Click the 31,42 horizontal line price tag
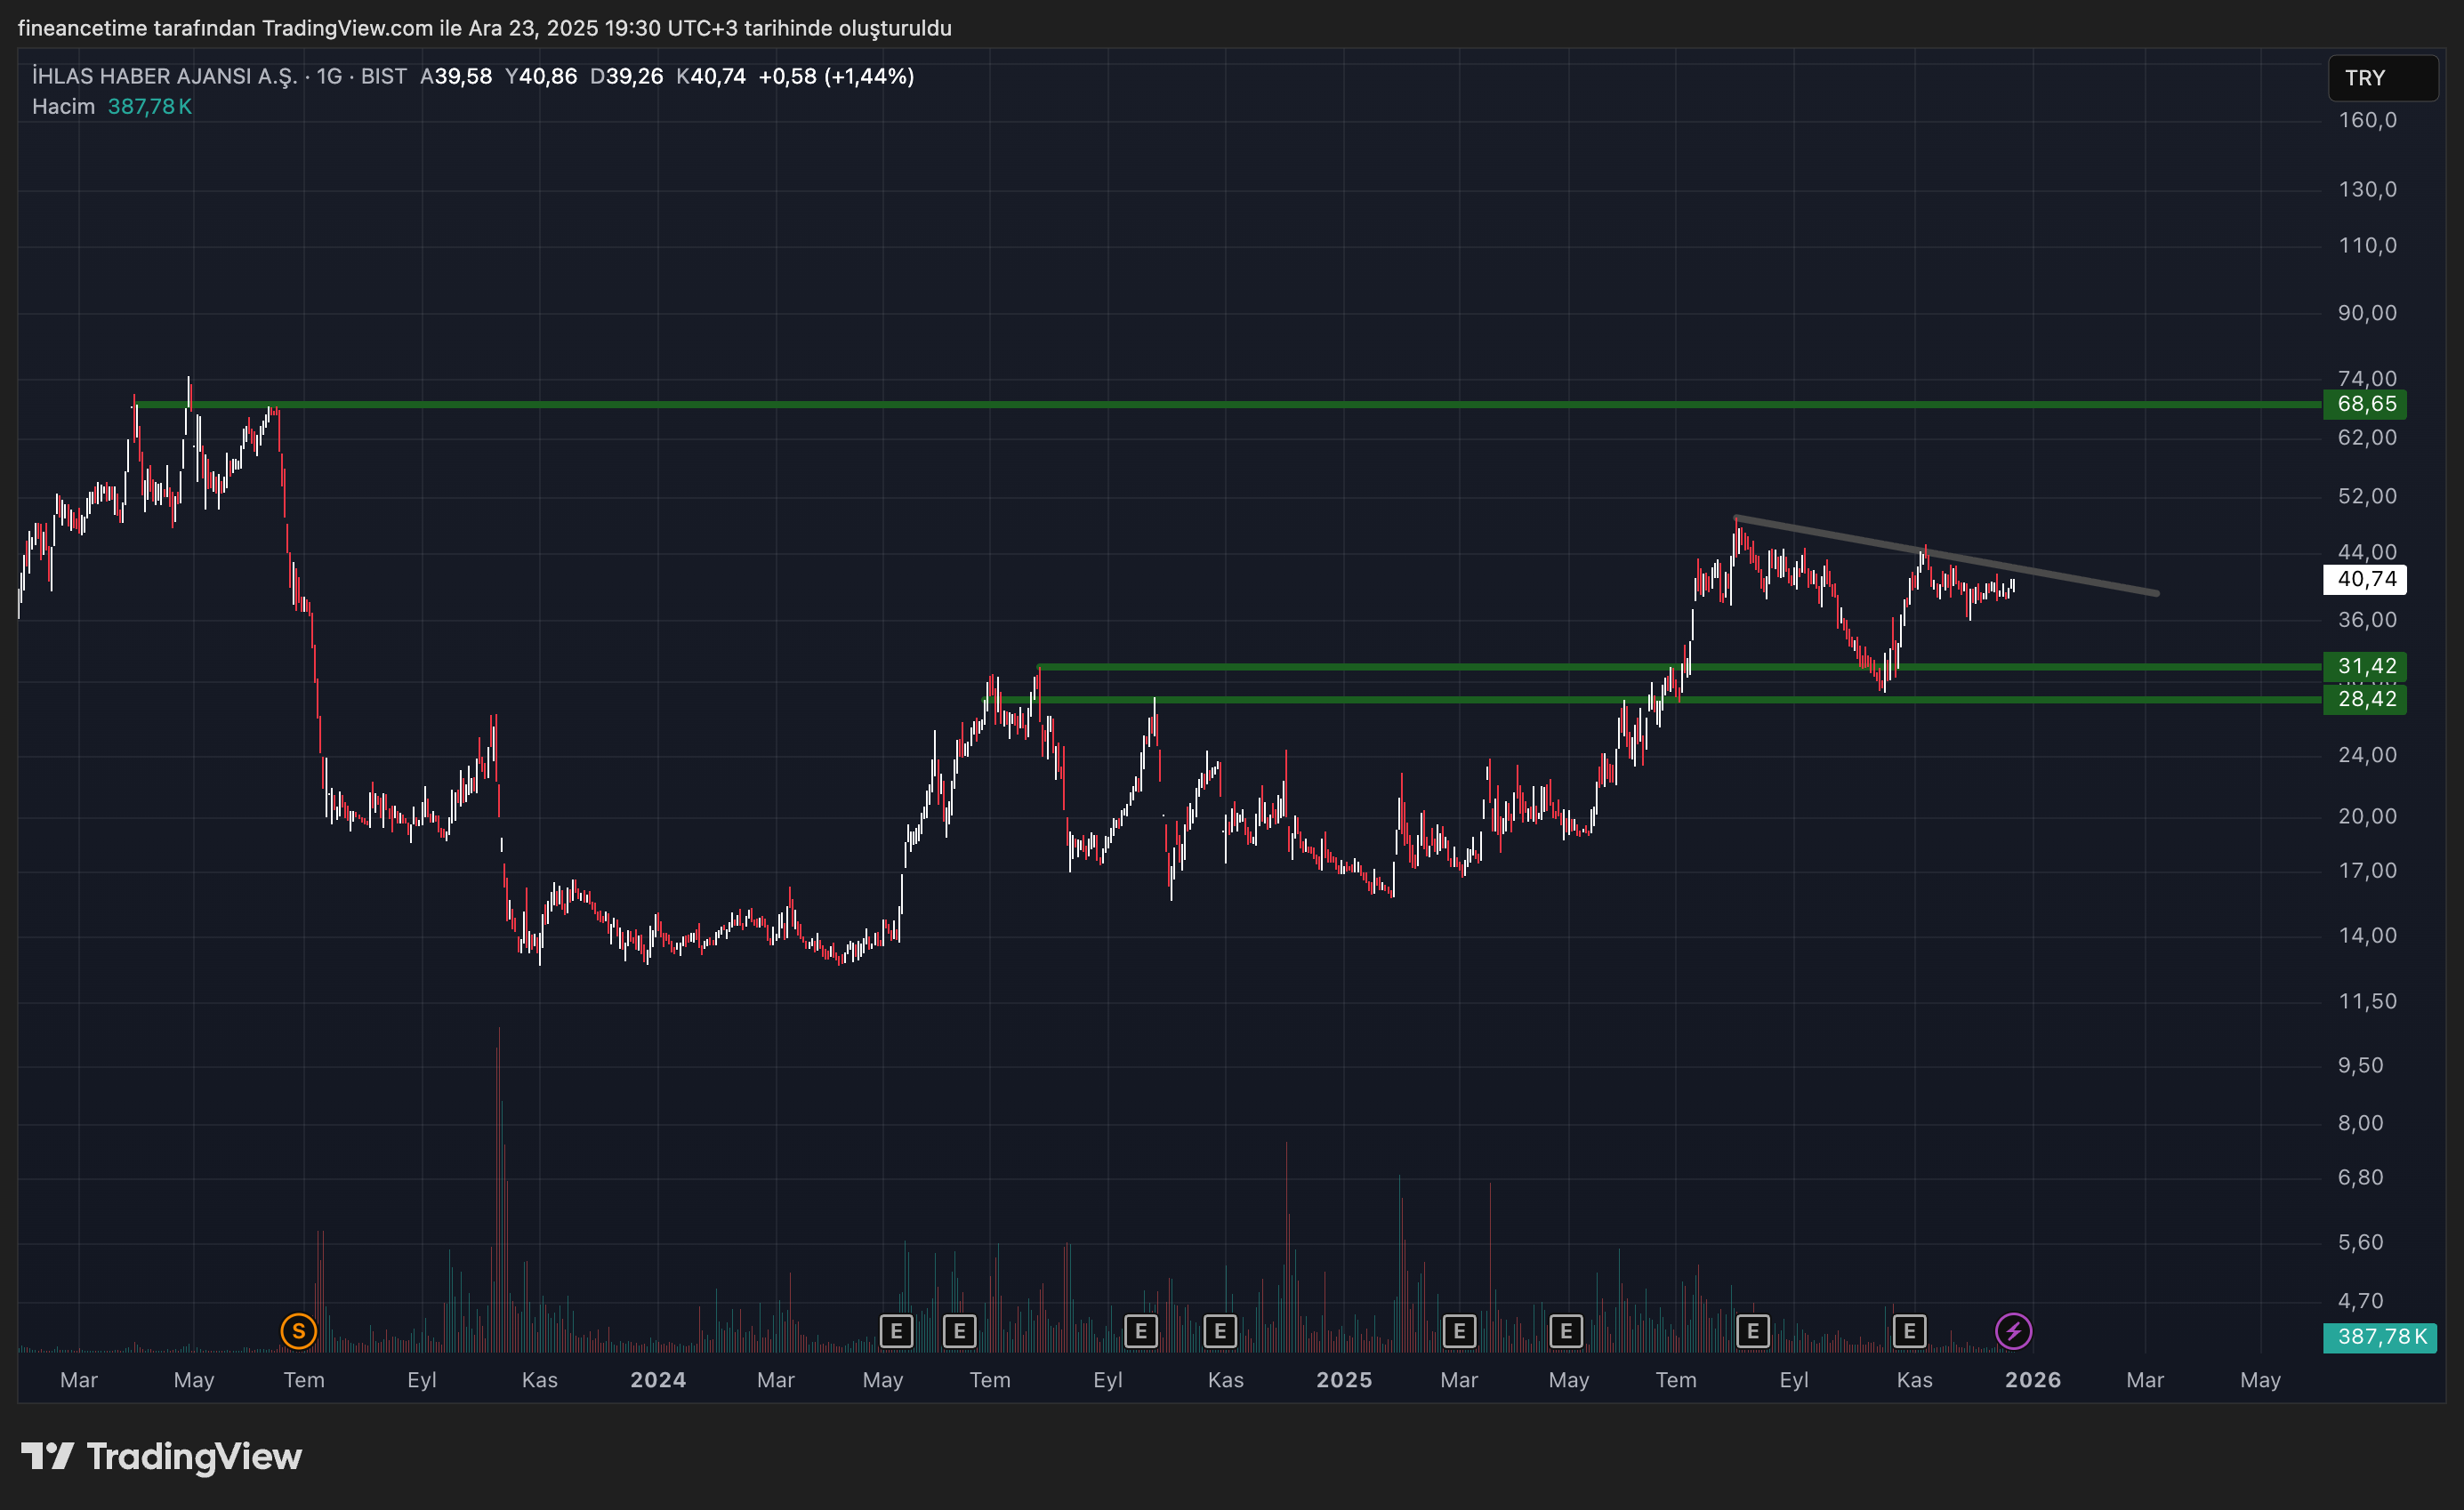This screenshot has width=2464, height=1510. (x=2365, y=666)
